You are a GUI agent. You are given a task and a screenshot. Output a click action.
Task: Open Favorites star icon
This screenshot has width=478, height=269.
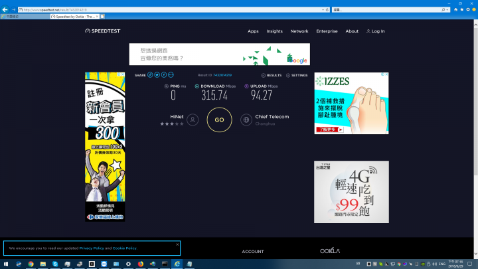[x=462, y=10]
